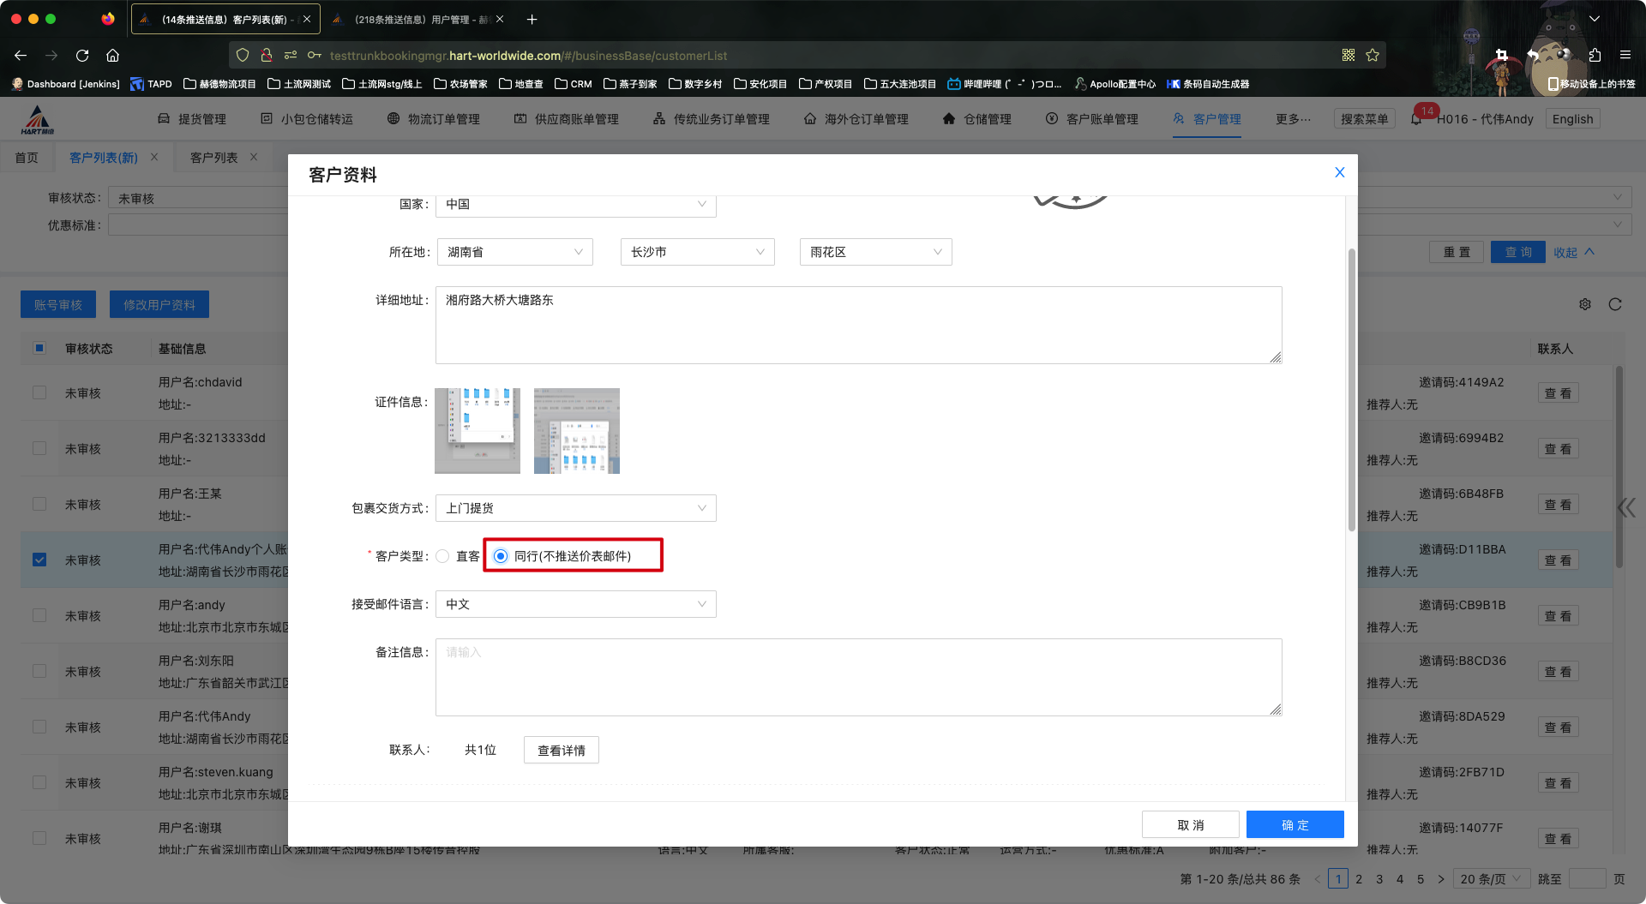Click inside the 备注信息 remarks field

point(857,677)
